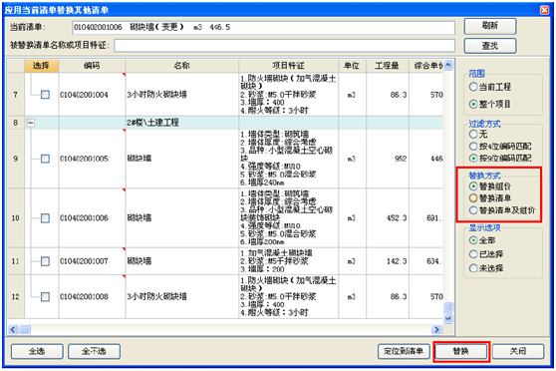Check the box for row 010402001006

click(45, 218)
